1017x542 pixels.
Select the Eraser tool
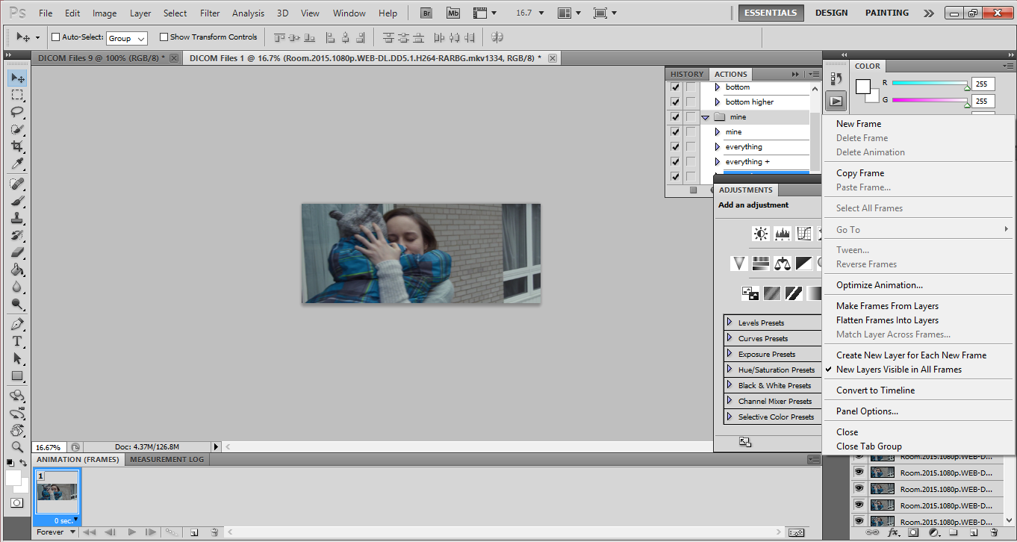pos(17,252)
